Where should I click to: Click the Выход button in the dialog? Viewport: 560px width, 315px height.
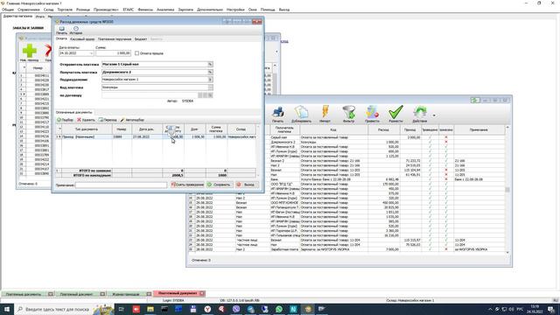click(247, 185)
